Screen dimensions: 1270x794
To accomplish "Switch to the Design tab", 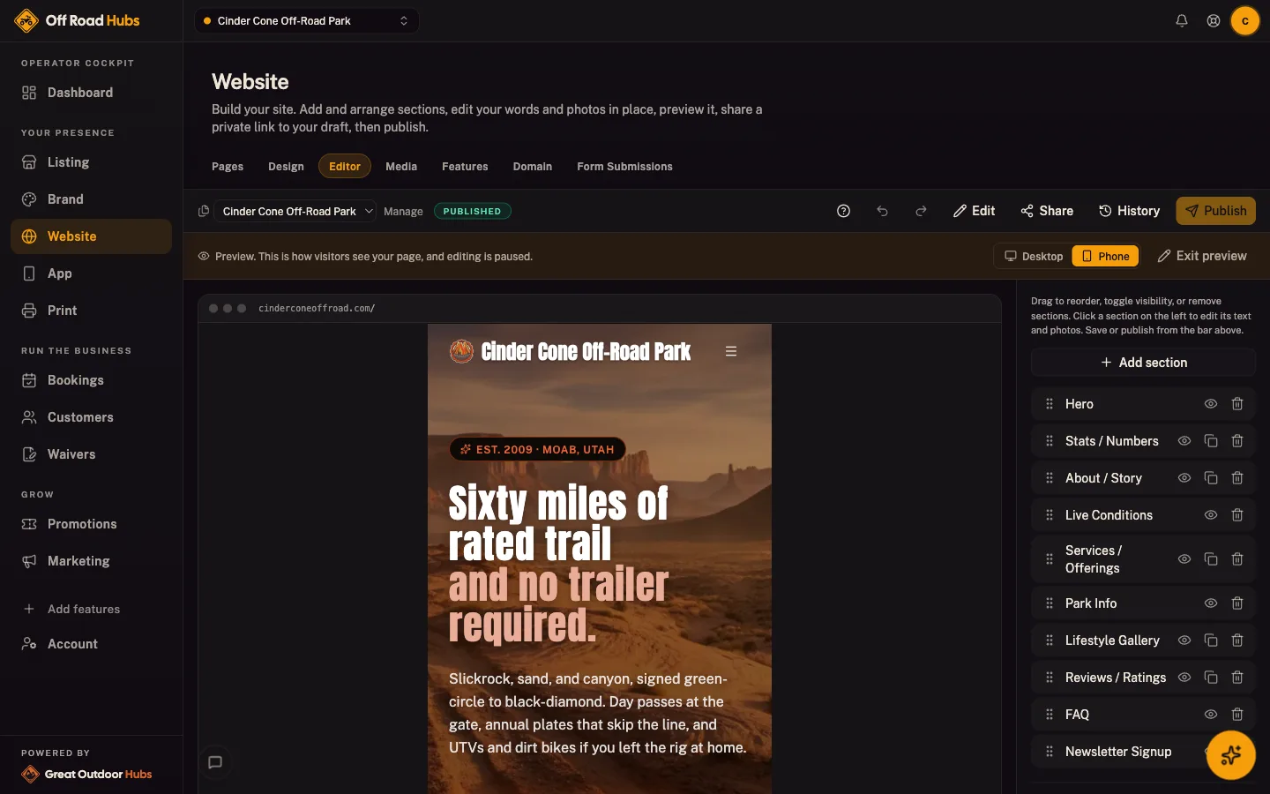I will (x=286, y=166).
